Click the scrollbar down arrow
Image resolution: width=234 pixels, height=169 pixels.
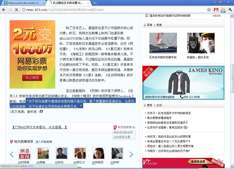coord(232,166)
